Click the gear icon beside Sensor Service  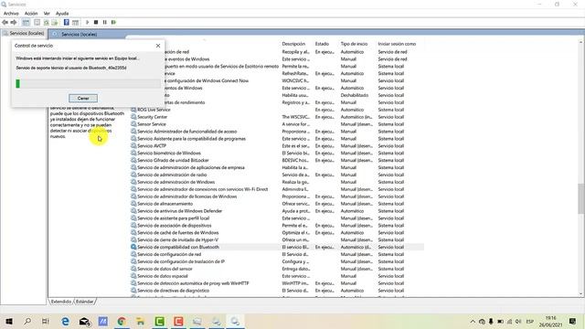[133, 124]
